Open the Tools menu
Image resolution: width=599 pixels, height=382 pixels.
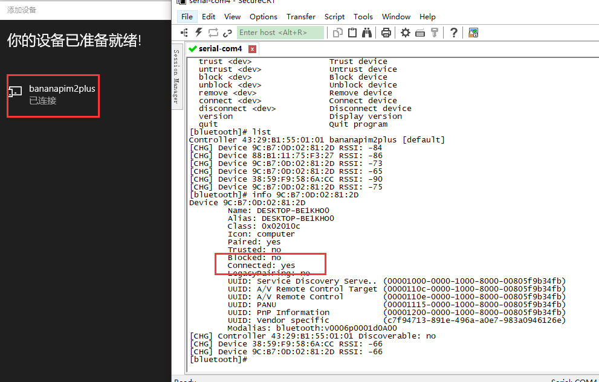pyautogui.click(x=363, y=17)
